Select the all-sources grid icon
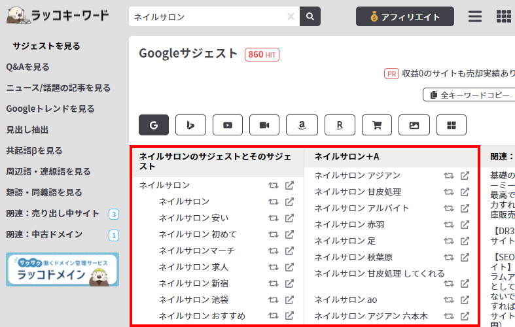The image size is (515, 327). [452, 125]
